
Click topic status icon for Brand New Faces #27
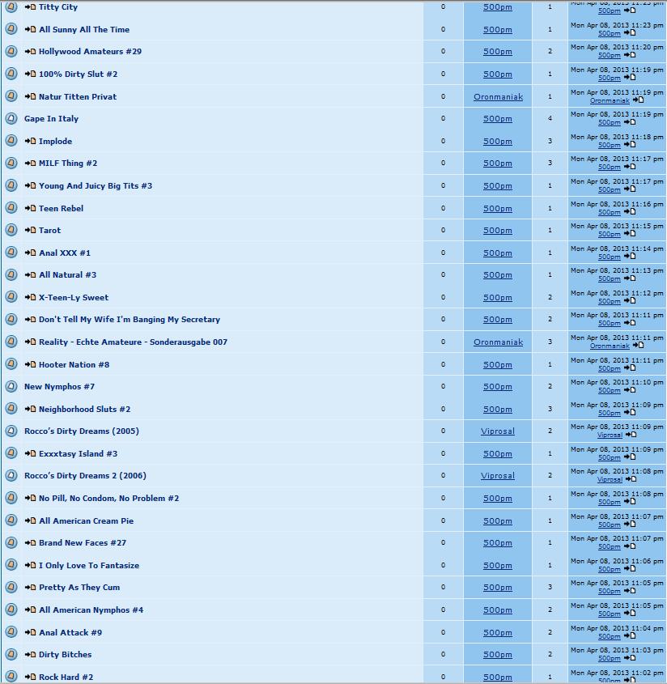(11, 542)
